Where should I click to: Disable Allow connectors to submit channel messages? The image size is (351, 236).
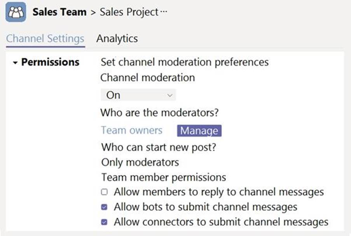click(x=104, y=222)
